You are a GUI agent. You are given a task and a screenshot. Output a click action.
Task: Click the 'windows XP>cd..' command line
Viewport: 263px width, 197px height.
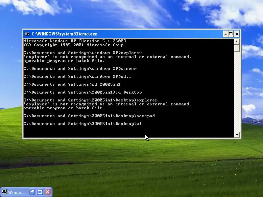[77, 77]
